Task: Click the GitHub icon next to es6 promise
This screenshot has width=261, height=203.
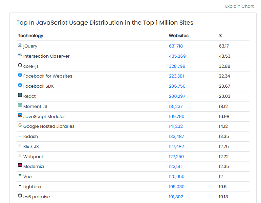Action: 20,196
